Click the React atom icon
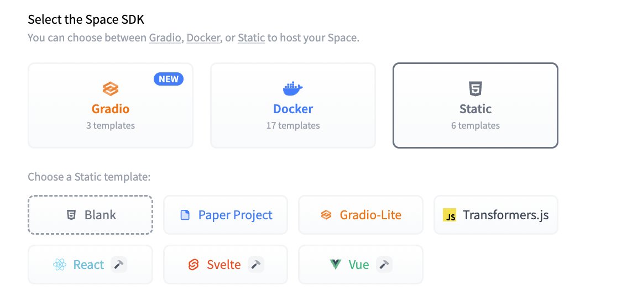The image size is (627, 296). [x=59, y=265]
